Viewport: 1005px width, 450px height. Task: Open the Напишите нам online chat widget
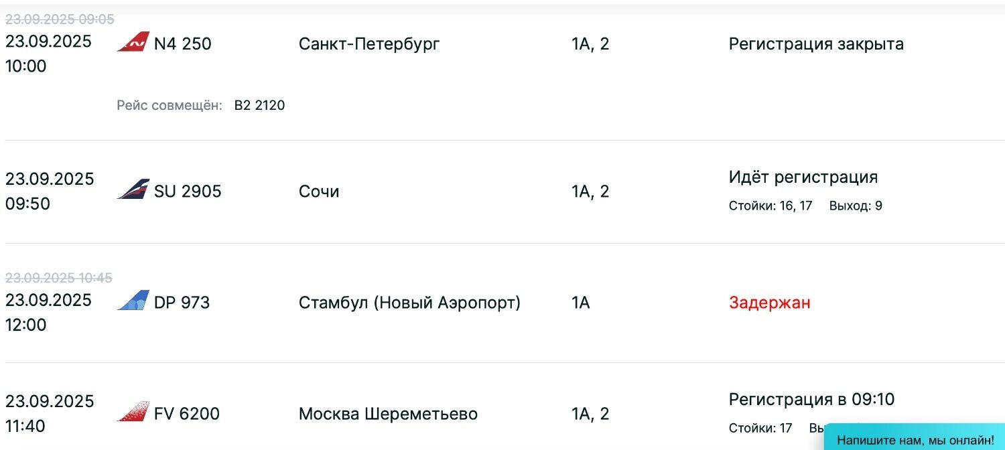click(915, 440)
